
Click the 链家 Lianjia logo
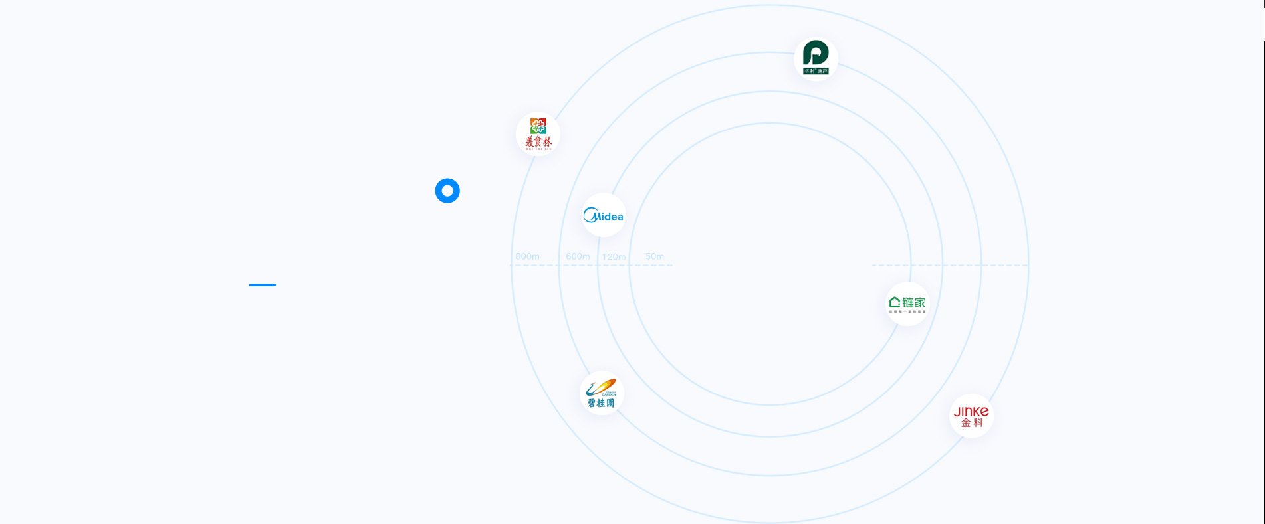pyautogui.click(x=907, y=304)
